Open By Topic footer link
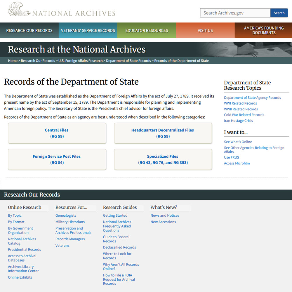Image resolution: width=292 pixels, height=292 pixels. (x=15, y=215)
